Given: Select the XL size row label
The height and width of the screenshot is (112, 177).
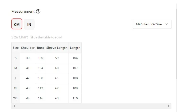Looking at the screenshot, I should (16, 88).
